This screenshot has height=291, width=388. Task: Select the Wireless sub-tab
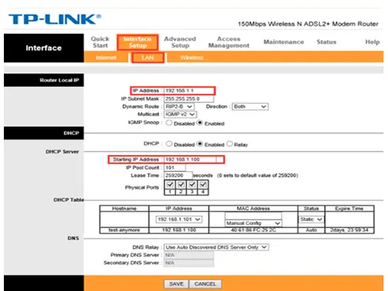192,58
